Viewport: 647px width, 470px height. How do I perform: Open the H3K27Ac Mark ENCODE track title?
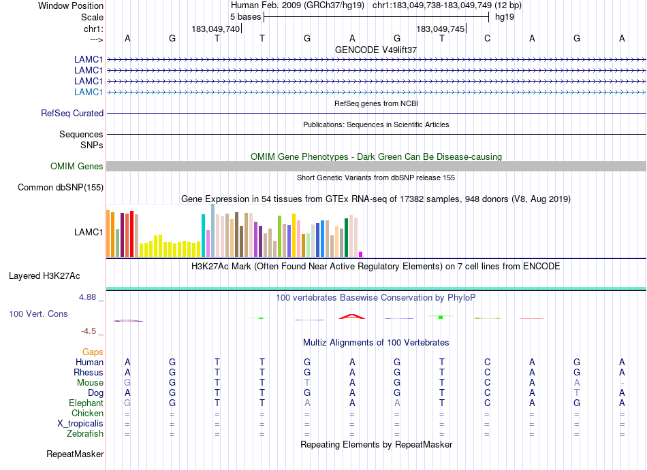376,267
